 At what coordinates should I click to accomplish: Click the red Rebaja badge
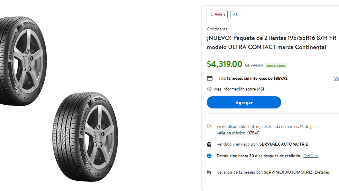(217, 14)
